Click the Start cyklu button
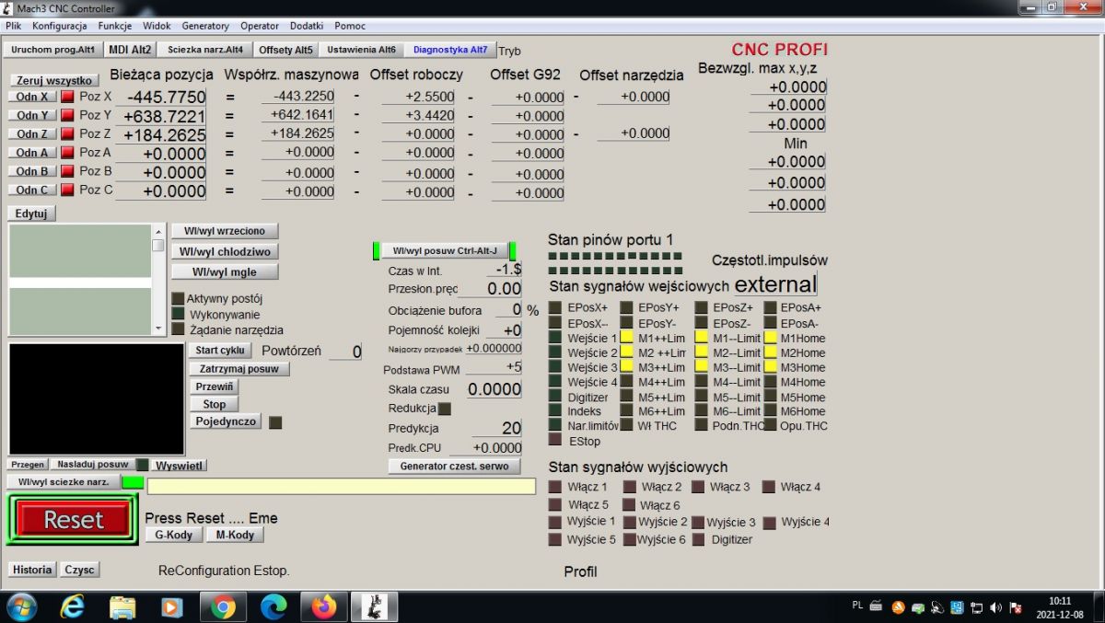1105x623 pixels. 220,350
